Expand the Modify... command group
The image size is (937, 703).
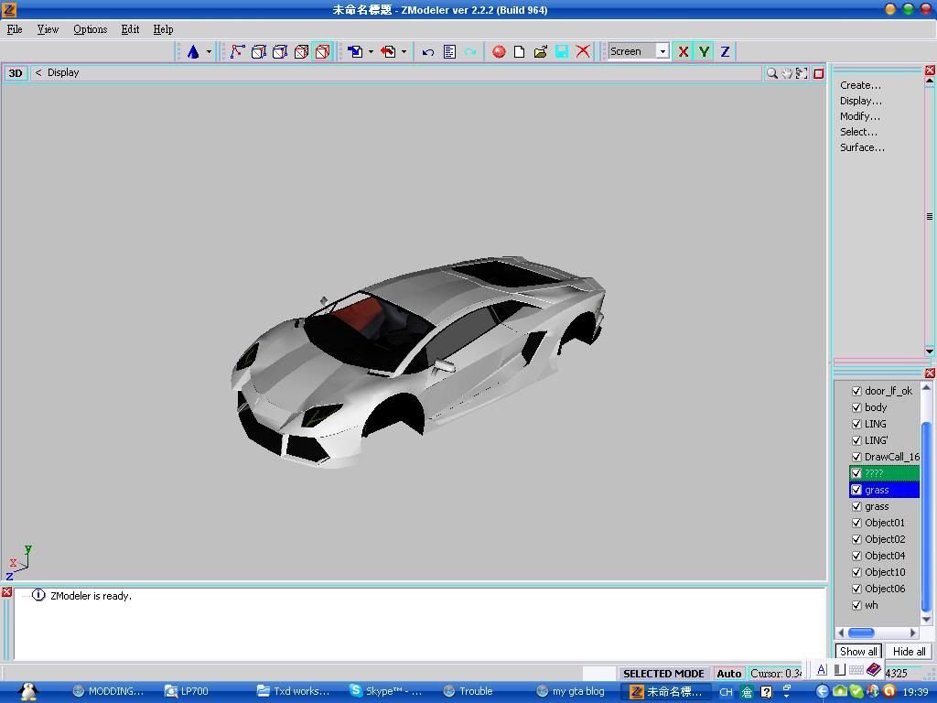coord(859,116)
